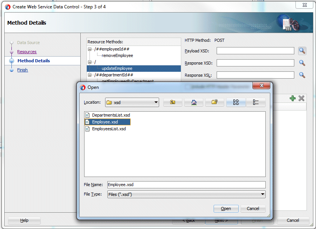
Task: Close the Open dialog with red X
Action: pos(262,85)
